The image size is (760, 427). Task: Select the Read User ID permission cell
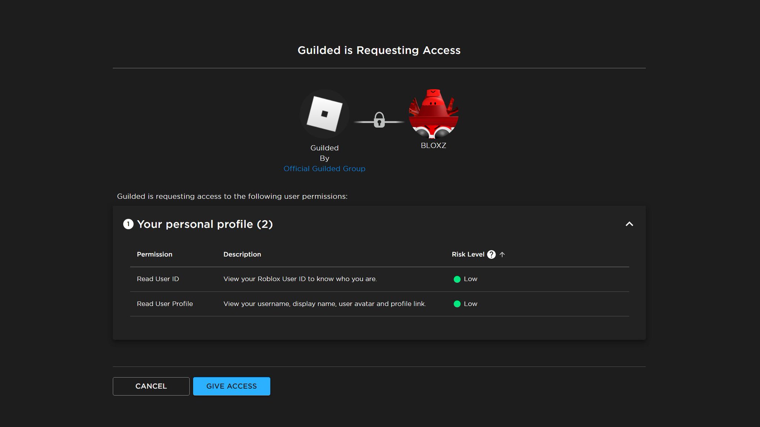pyautogui.click(x=158, y=279)
